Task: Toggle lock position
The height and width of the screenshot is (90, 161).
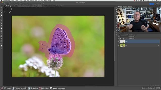Action: tap(123, 38)
